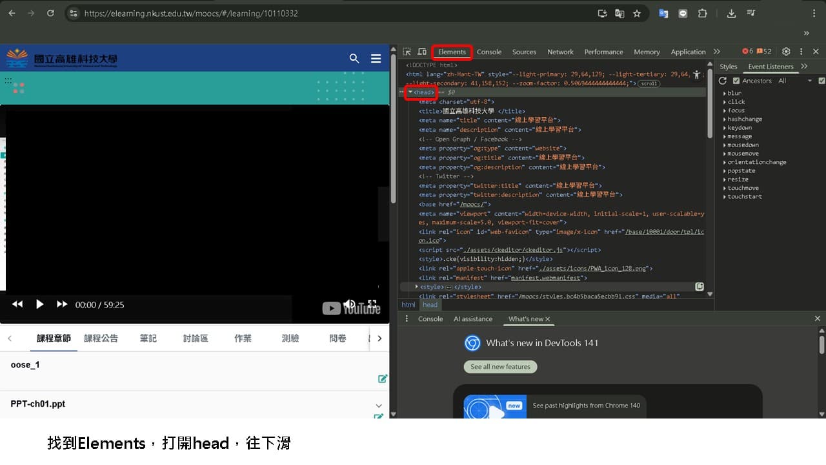
Task: Enter fullscreen on the video player
Action: (x=372, y=304)
